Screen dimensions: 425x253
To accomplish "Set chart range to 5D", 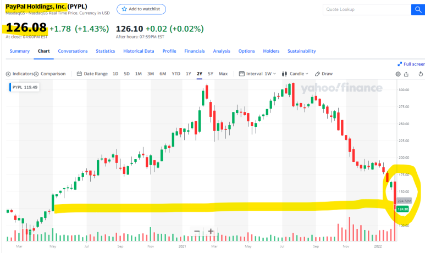I will pos(126,74).
